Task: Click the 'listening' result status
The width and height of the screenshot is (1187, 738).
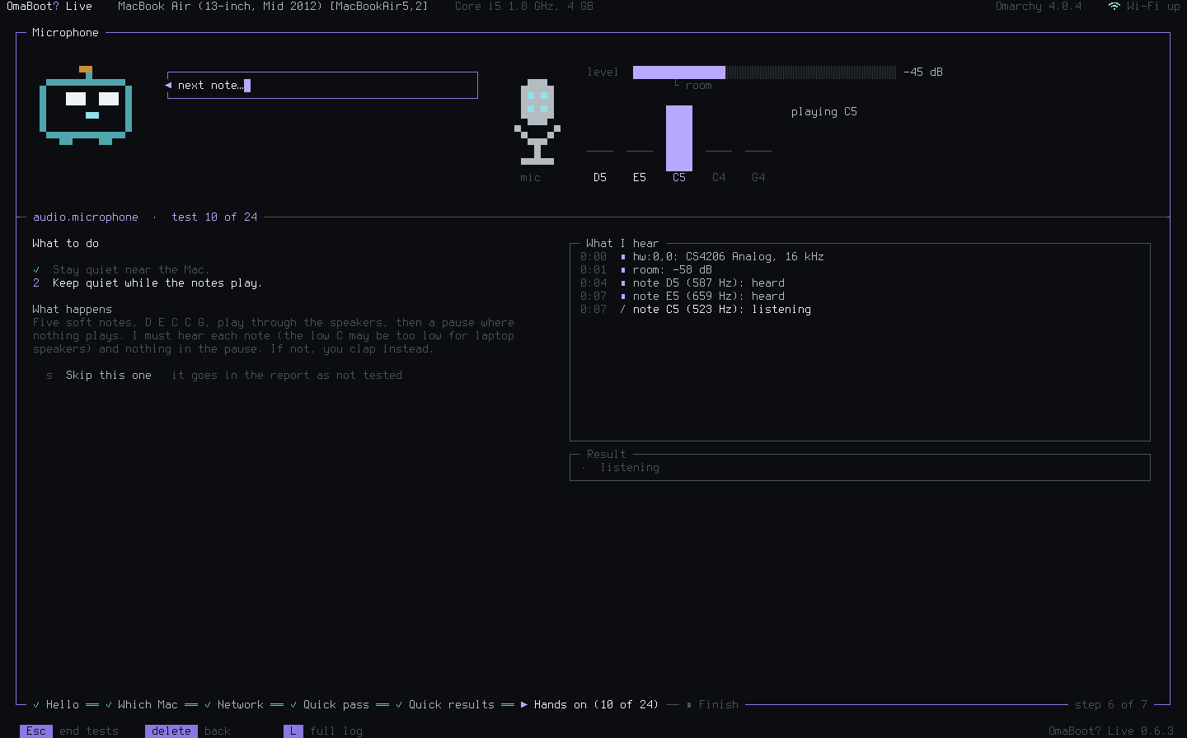Action: [x=630, y=467]
